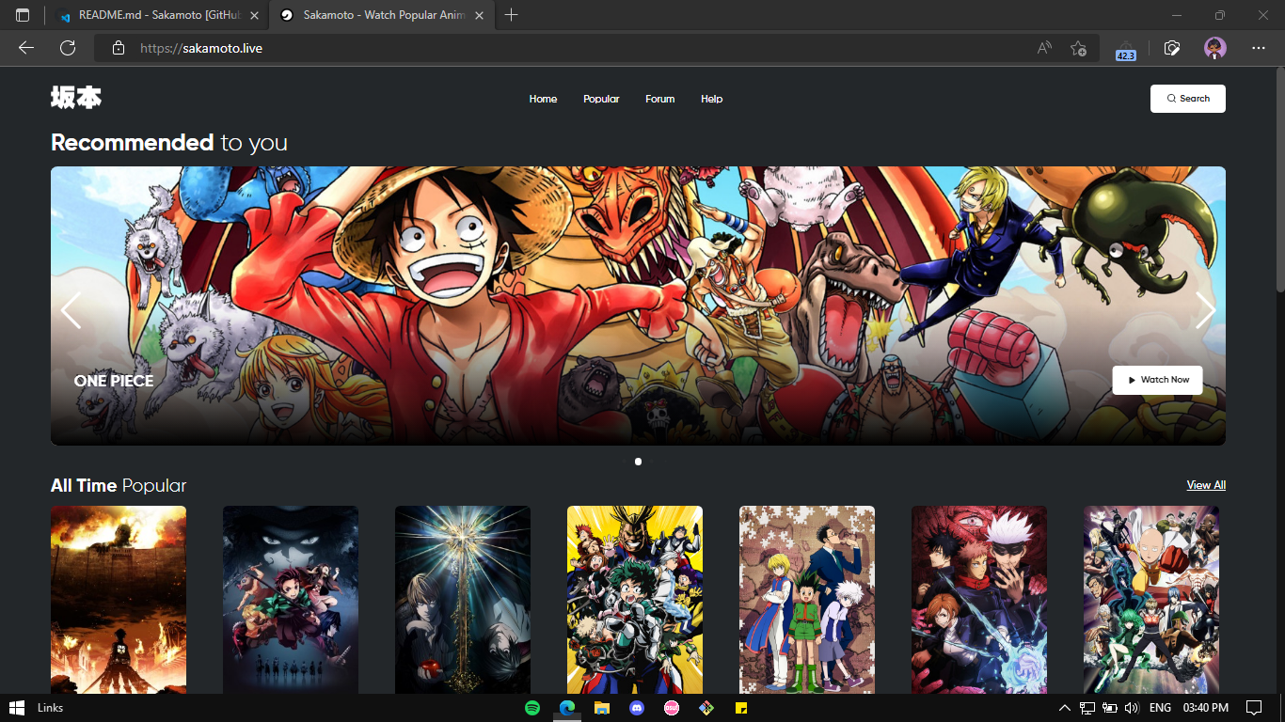This screenshot has height=722, width=1285.
Task: Open the Help nav link
Action: click(x=711, y=99)
